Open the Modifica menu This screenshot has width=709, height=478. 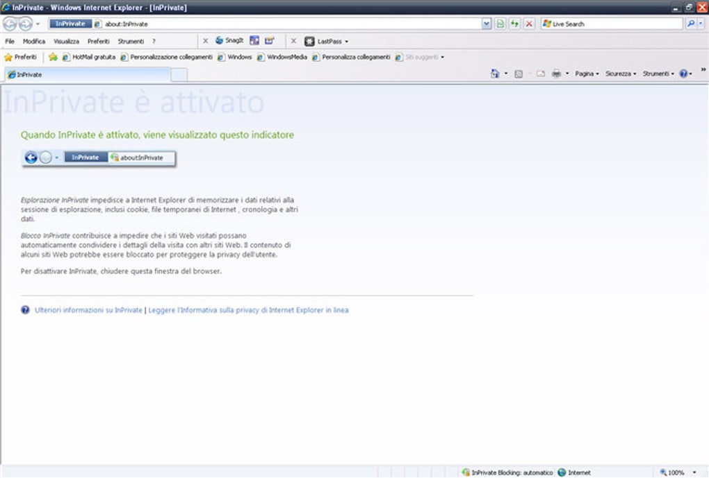tap(34, 41)
